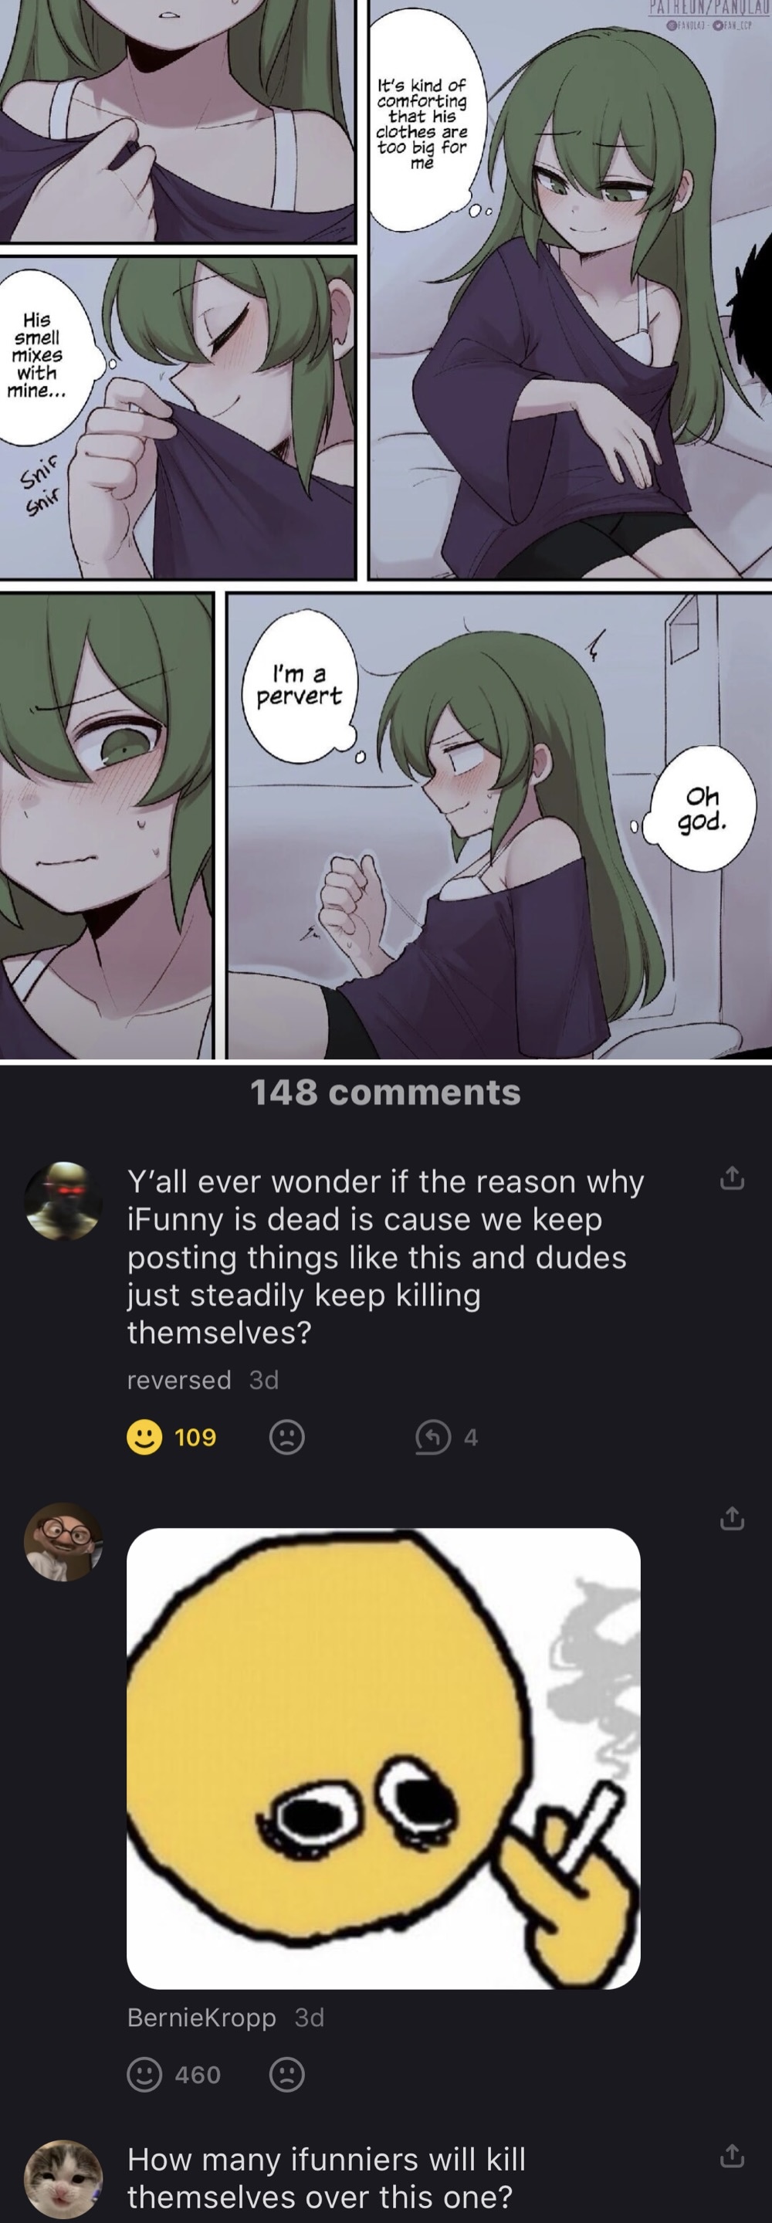Open the kitten avatar profile
772x2223 pixels.
coord(63,2179)
